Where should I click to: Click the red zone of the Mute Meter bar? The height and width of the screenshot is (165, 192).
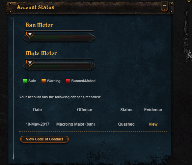pyautogui.click(x=83, y=66)
